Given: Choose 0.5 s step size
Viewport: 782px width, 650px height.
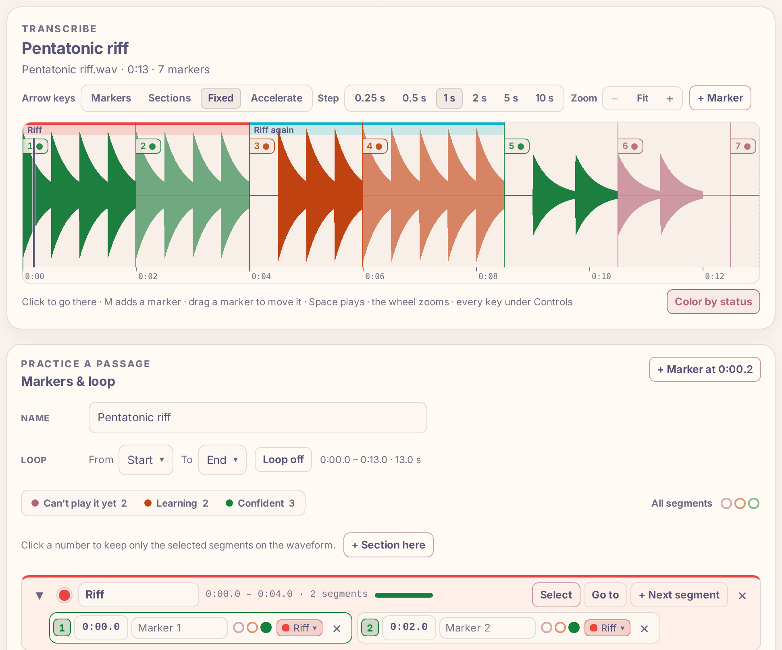Looking at the screenshot, I should [414, 98].
